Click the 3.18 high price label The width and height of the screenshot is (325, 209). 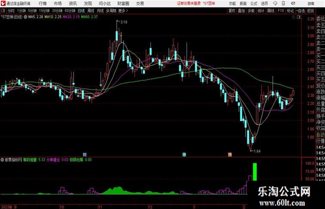pos(124,22)
